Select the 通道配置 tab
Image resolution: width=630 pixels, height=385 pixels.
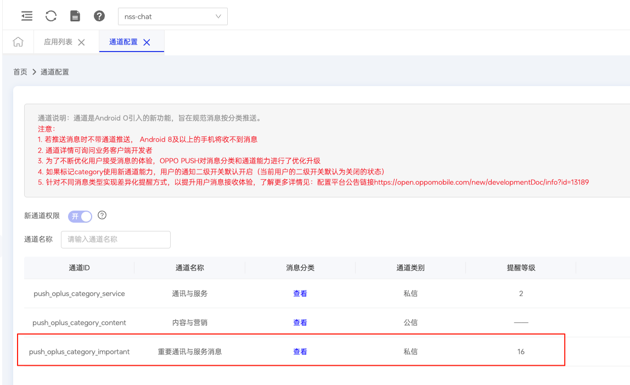click(x=123, y=42)
